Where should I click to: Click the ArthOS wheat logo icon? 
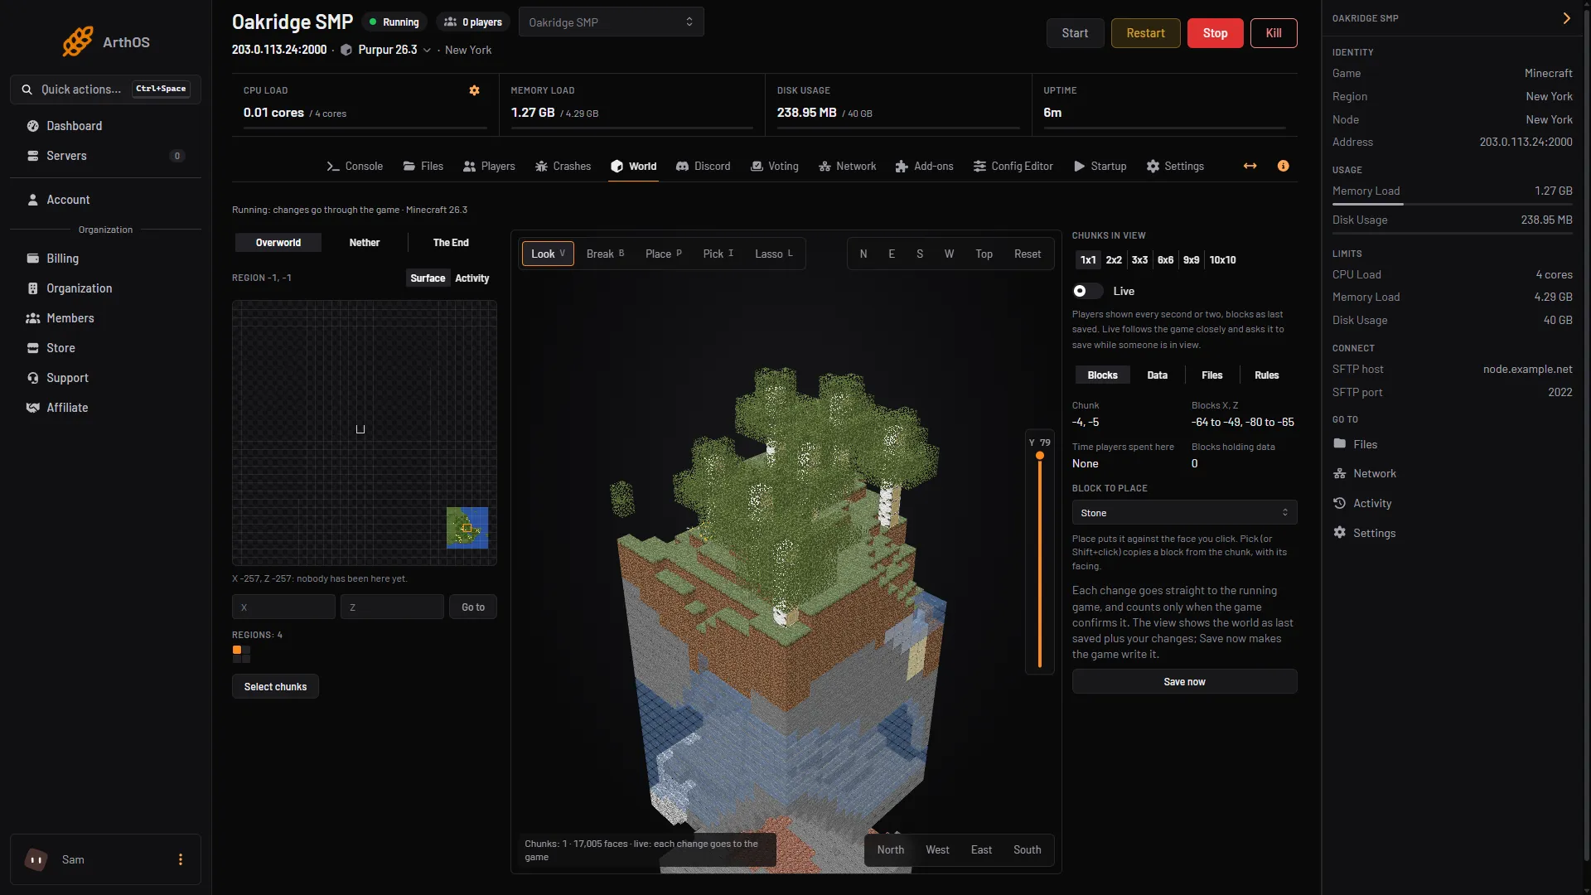coord(78,41)
